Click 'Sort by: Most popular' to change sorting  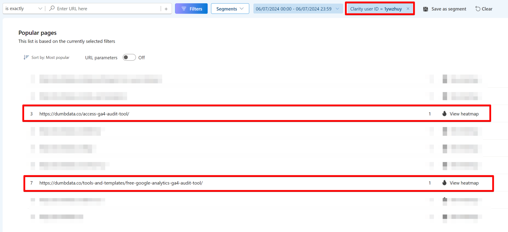pyautogui.click(x=50, y=57)
